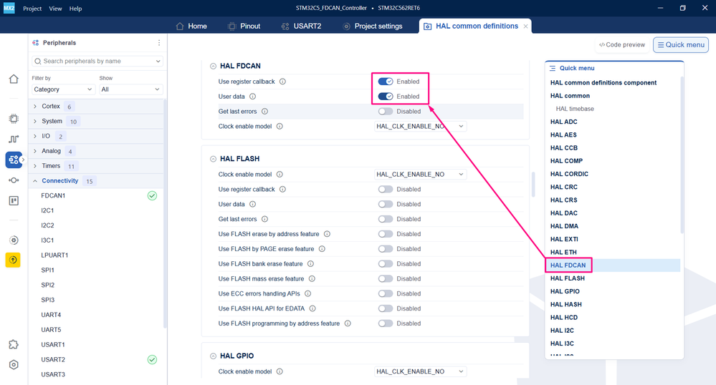Open the clock waveform icon in the left sidebar
The width and height of the screenshot is (716, 385).
coord(14,139)
